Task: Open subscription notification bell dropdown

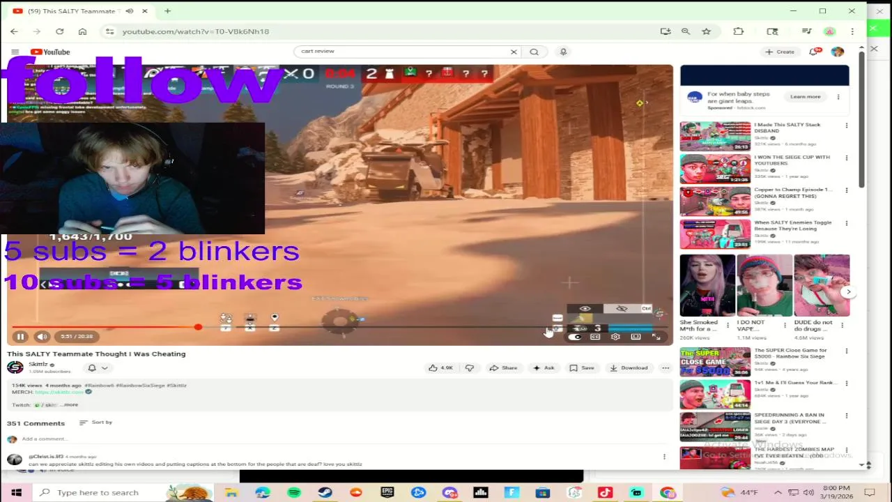Action: click(98, 368)
